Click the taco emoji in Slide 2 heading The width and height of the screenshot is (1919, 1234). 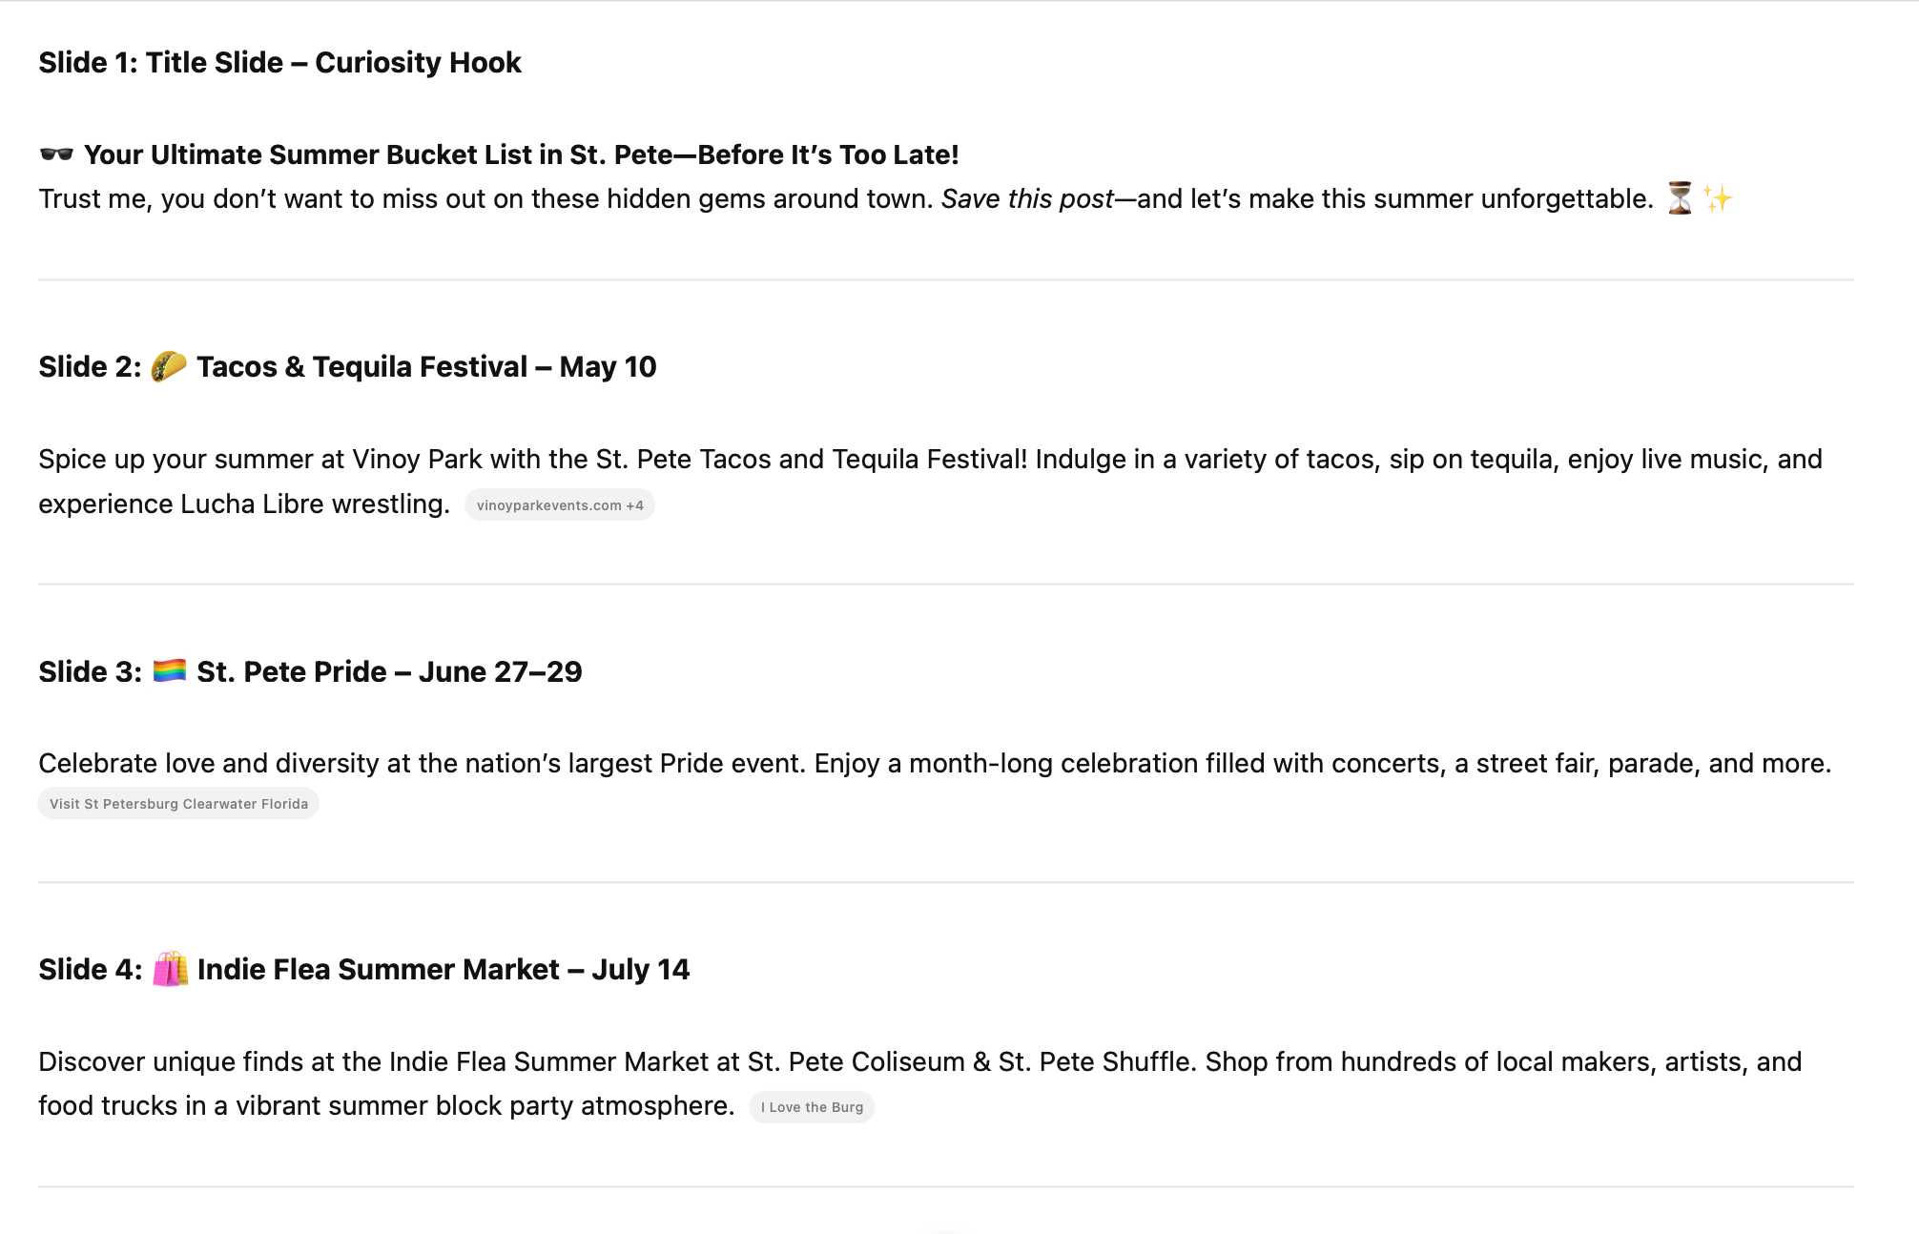(x=169, y=366)
